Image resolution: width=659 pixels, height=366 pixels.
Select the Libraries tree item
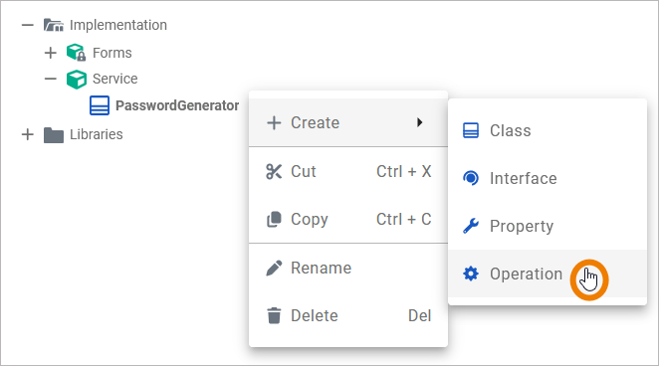tap(97, 134)
